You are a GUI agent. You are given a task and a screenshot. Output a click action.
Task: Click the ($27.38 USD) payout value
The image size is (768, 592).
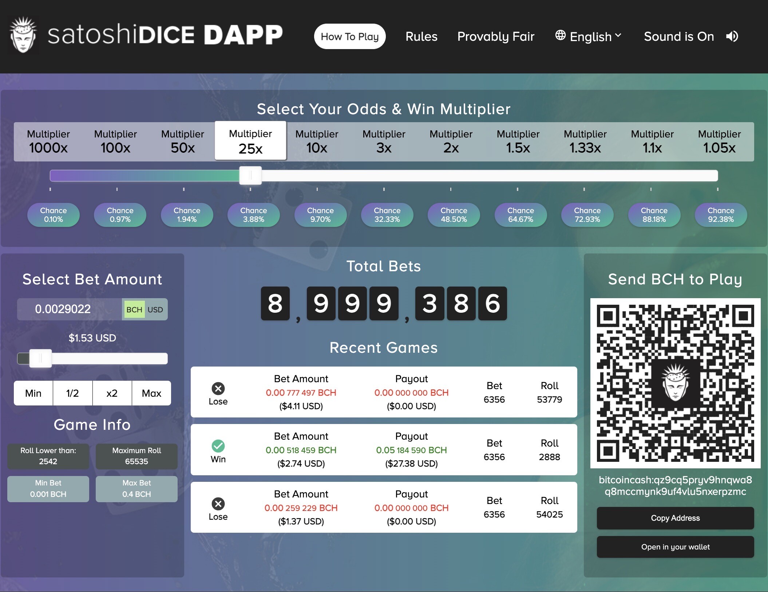(x=411, y=464)
